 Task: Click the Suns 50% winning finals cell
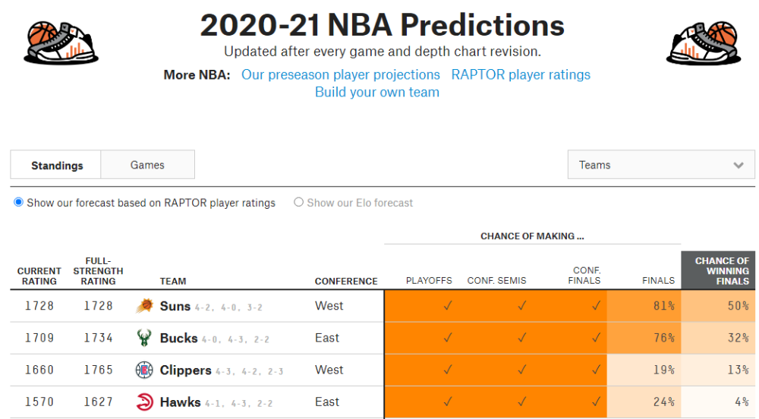(x=718, y=306)
